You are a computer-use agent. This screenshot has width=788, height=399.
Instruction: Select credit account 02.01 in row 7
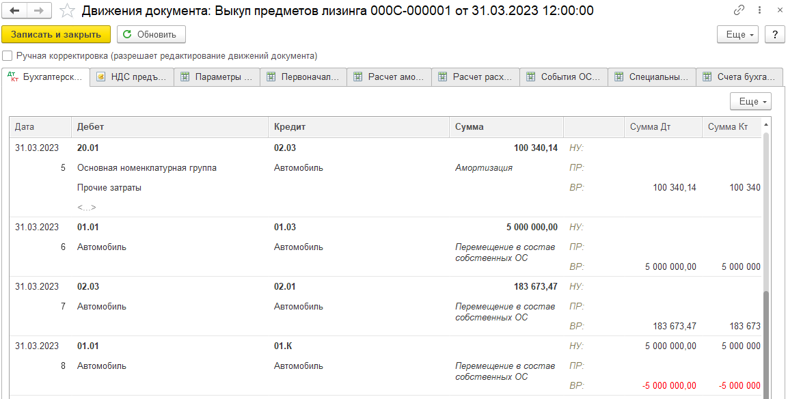tap(285, 286)
